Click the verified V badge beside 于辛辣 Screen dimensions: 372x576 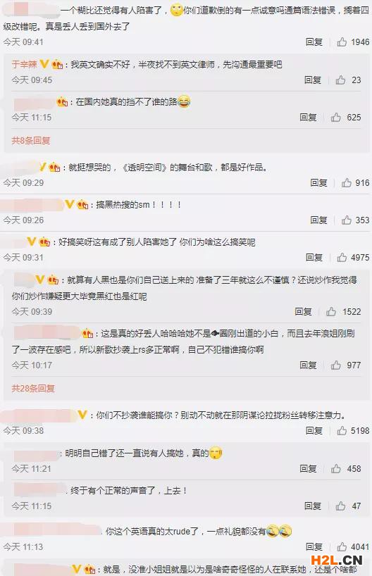click(x=44, y=64)
